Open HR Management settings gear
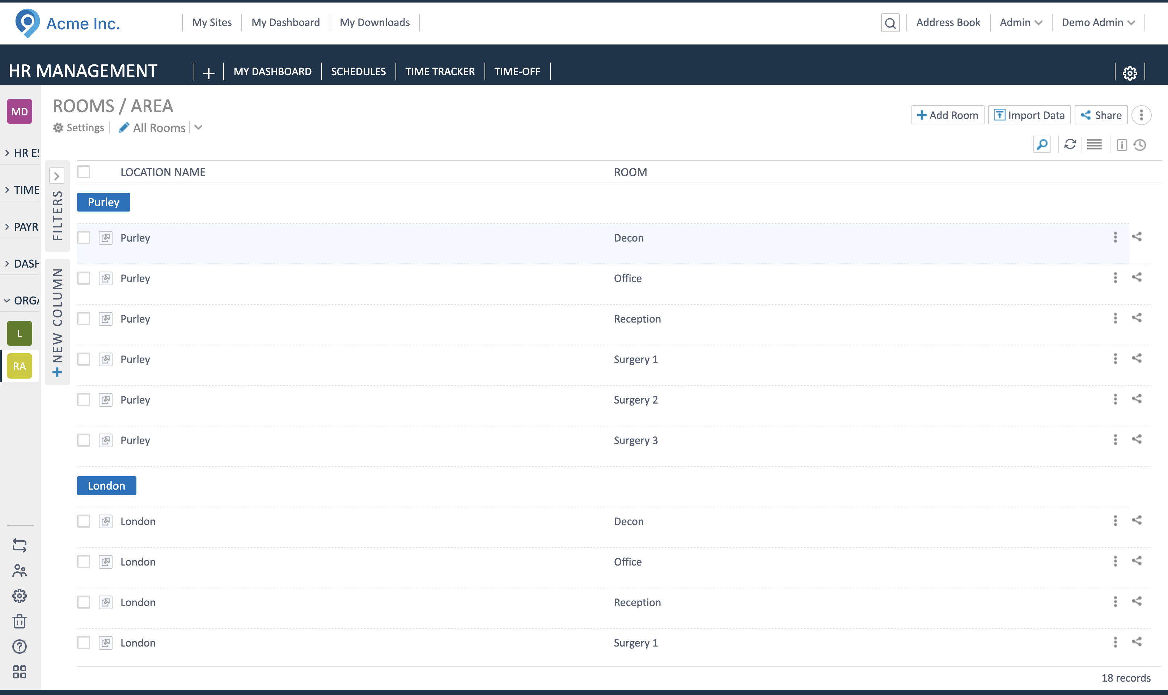The height and width of the screenshot is (695, 1168). pos(1130,73)
